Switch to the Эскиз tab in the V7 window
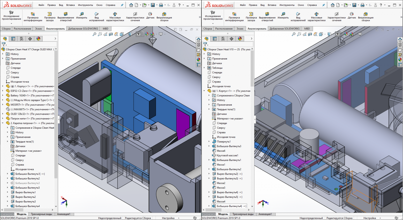 click(x=38, y=29)
